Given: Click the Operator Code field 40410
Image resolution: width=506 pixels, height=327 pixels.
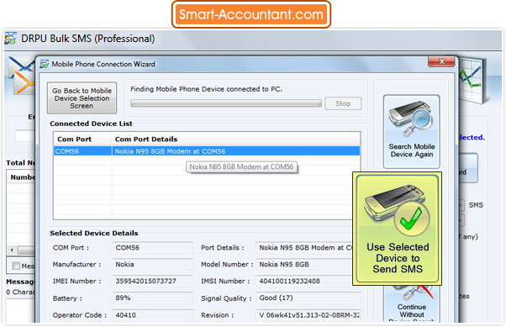Looking at the screenshot, I should point(152,315).
